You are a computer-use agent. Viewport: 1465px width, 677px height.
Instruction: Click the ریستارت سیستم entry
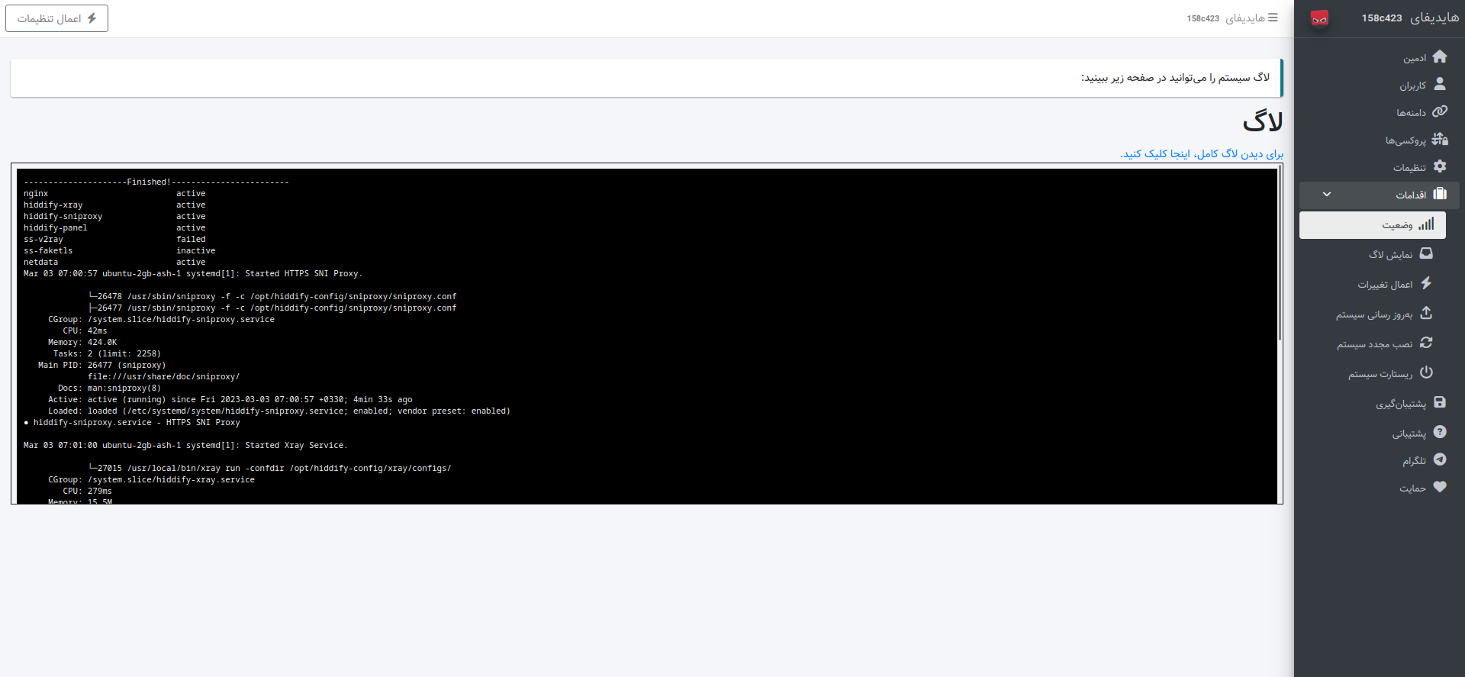tap(1373, 373)
